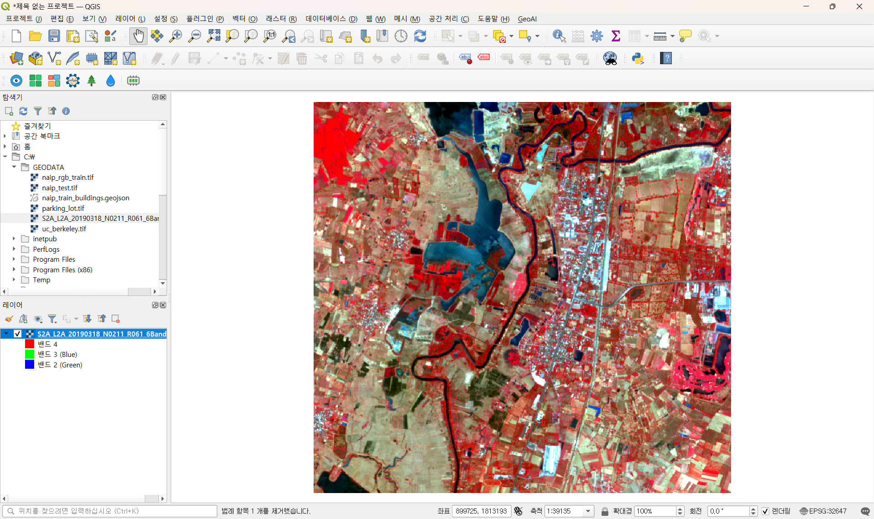
Task: Open the Python console icon
Action: click(x=638, y=58)
